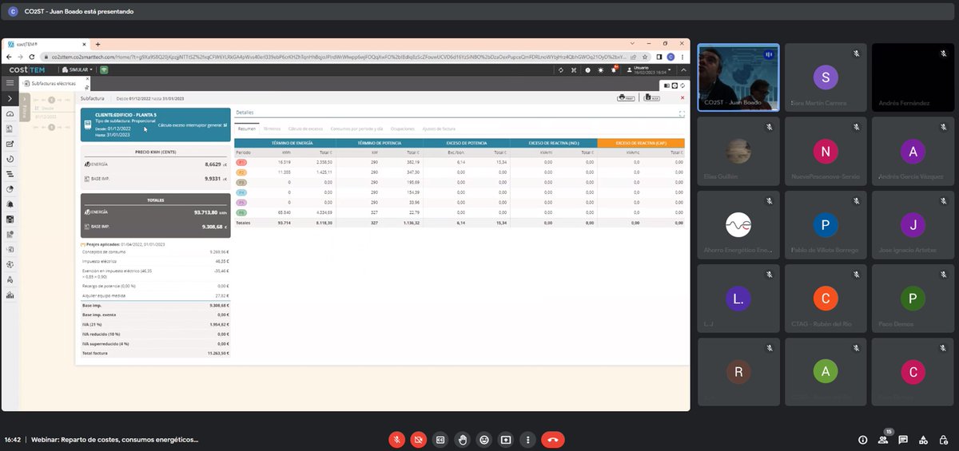Click the P1 period badge in table
The image size is (959, 451).
click(242, 162)
